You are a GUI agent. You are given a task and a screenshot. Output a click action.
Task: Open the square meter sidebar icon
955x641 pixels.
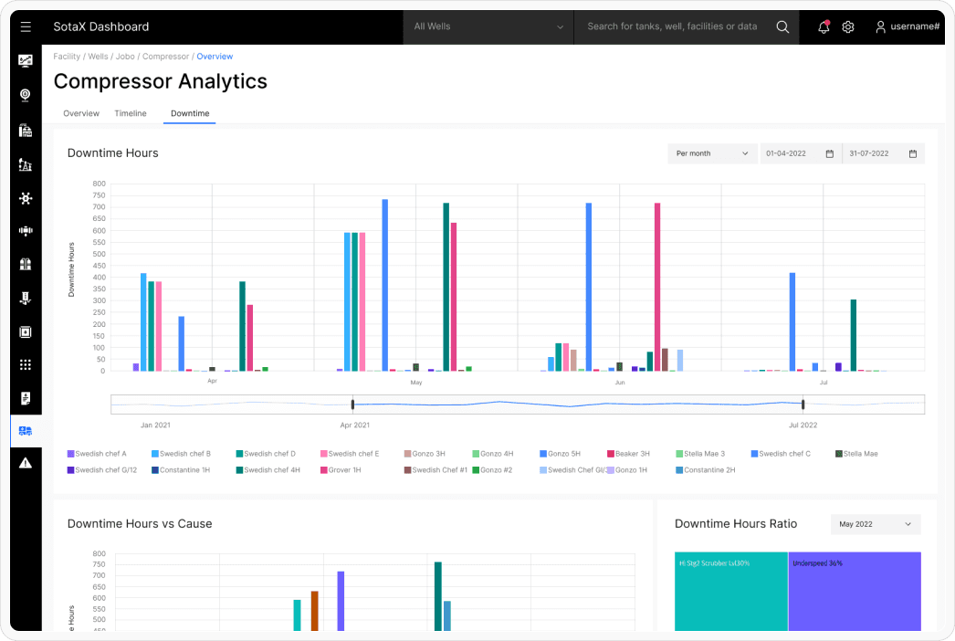pos(26,332)
